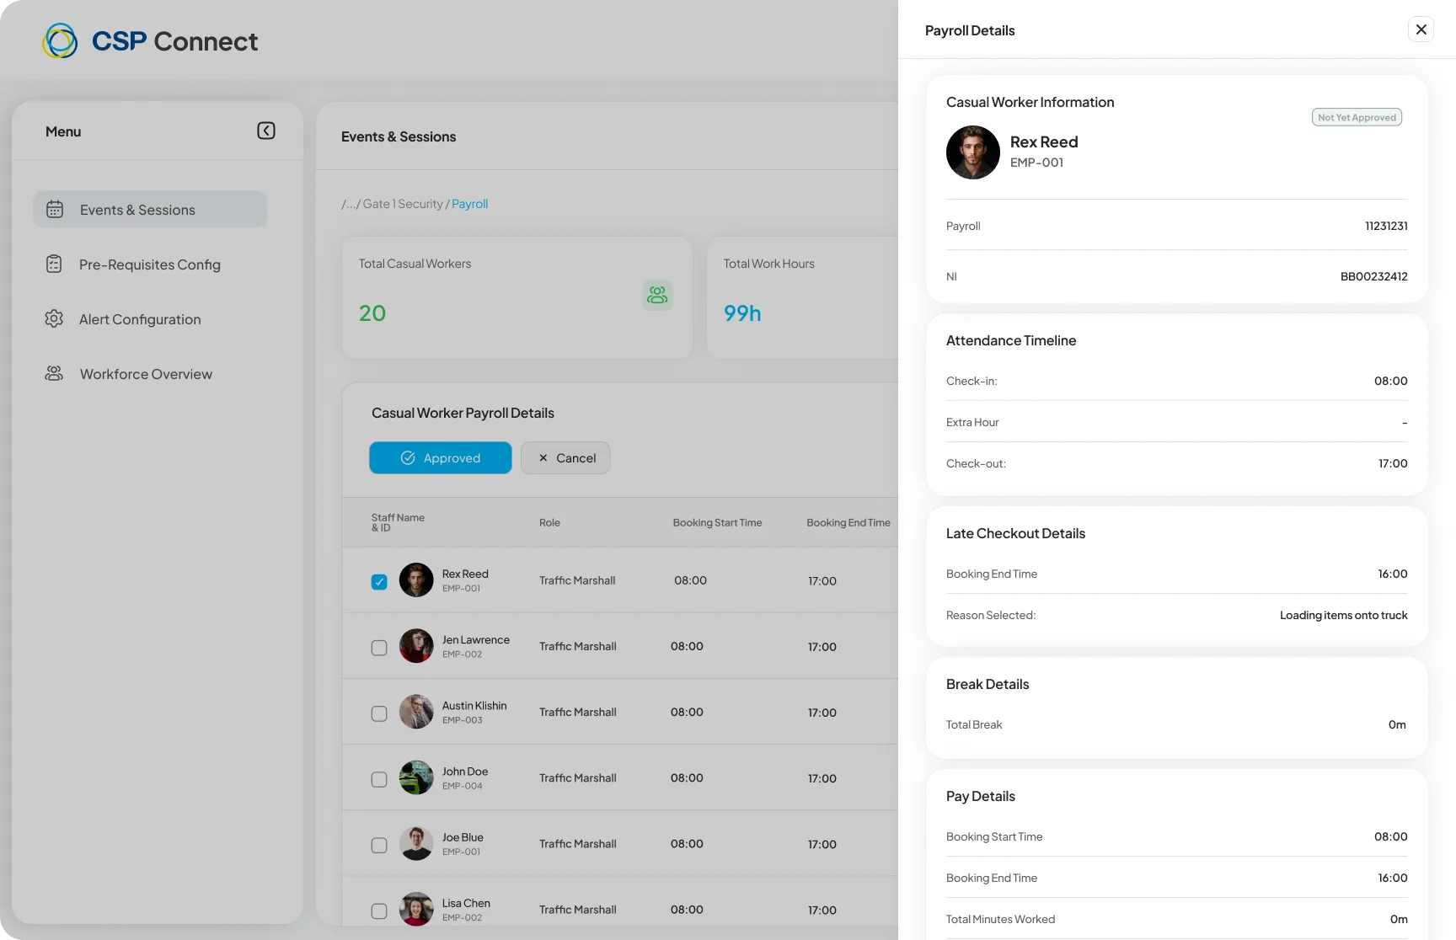Click Austin Klishin's avatar
1456x940 pixels.
click(x=416, y=712)
